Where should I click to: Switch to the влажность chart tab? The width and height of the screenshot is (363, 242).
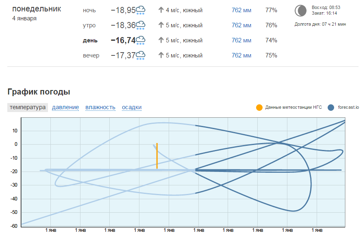[x=100, y=108]
